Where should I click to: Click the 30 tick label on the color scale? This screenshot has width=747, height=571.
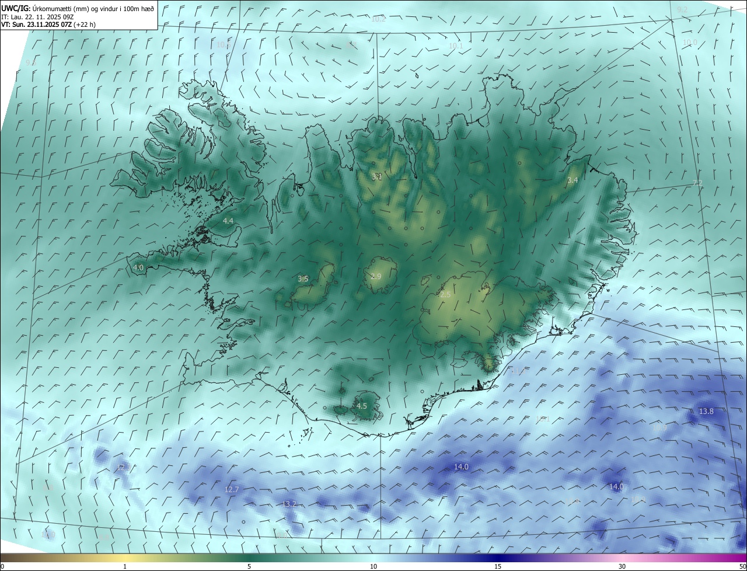622,566
